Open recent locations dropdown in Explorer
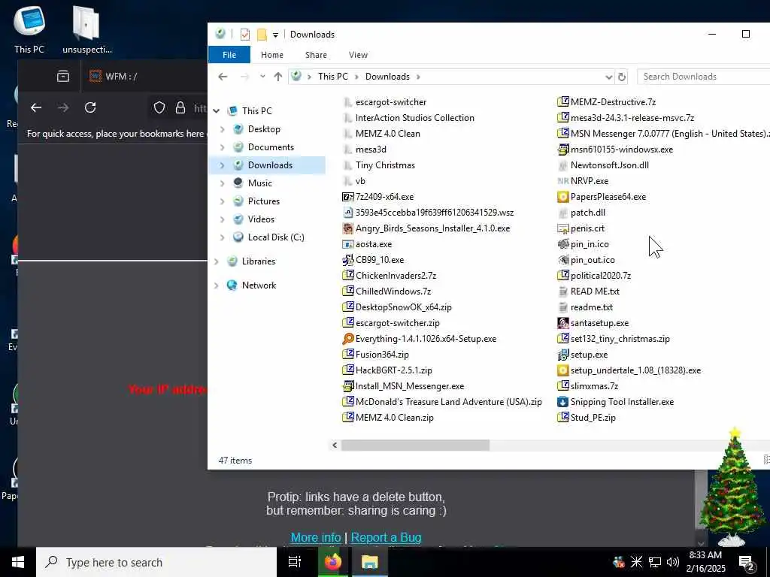This screenshot has width=770, height=577. pyautogui.click(x=262, y=77)
